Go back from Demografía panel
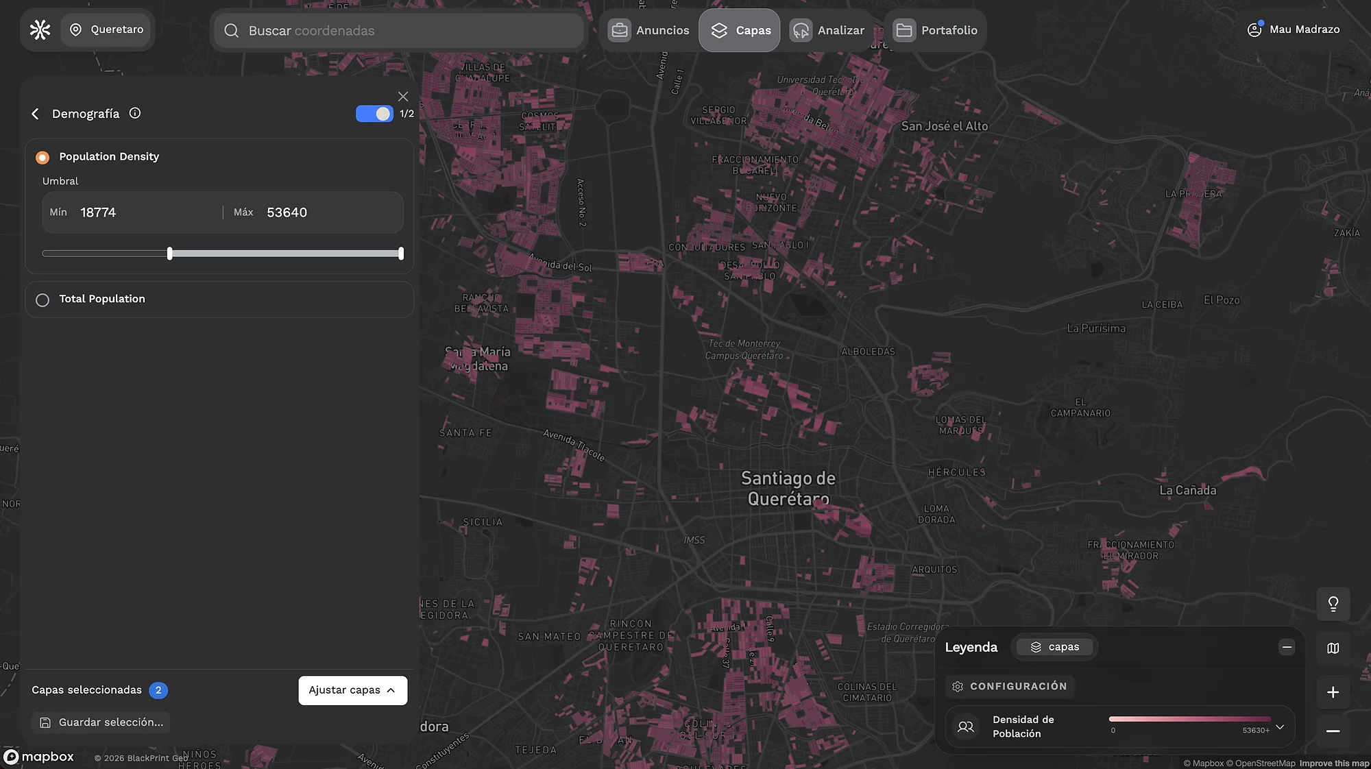The height and width of the screenshot is (769, 1371). (x=35, y=114)
